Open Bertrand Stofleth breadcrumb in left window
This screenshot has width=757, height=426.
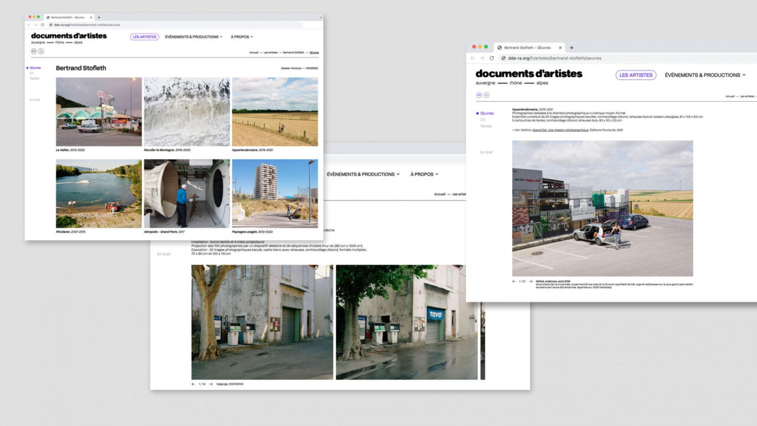coord(293,52)
